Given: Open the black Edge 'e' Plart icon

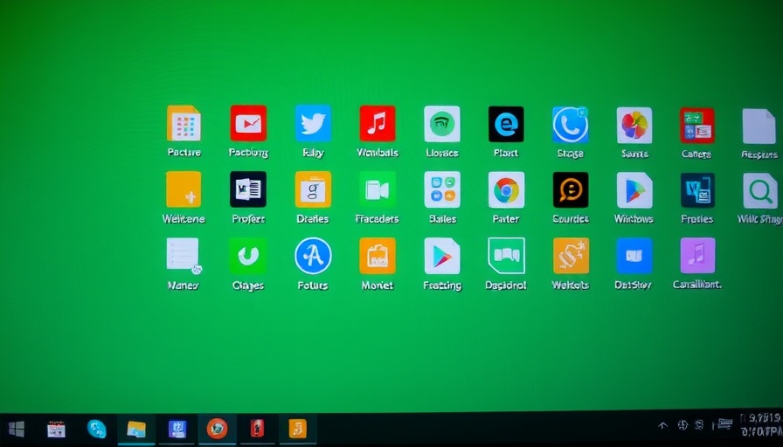Looking at the screenshot, I should tap(506, 124).
